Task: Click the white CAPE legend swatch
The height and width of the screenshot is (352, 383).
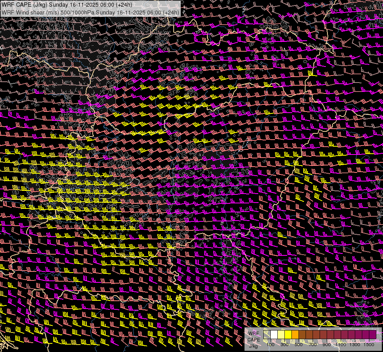Action: point(274,334)
